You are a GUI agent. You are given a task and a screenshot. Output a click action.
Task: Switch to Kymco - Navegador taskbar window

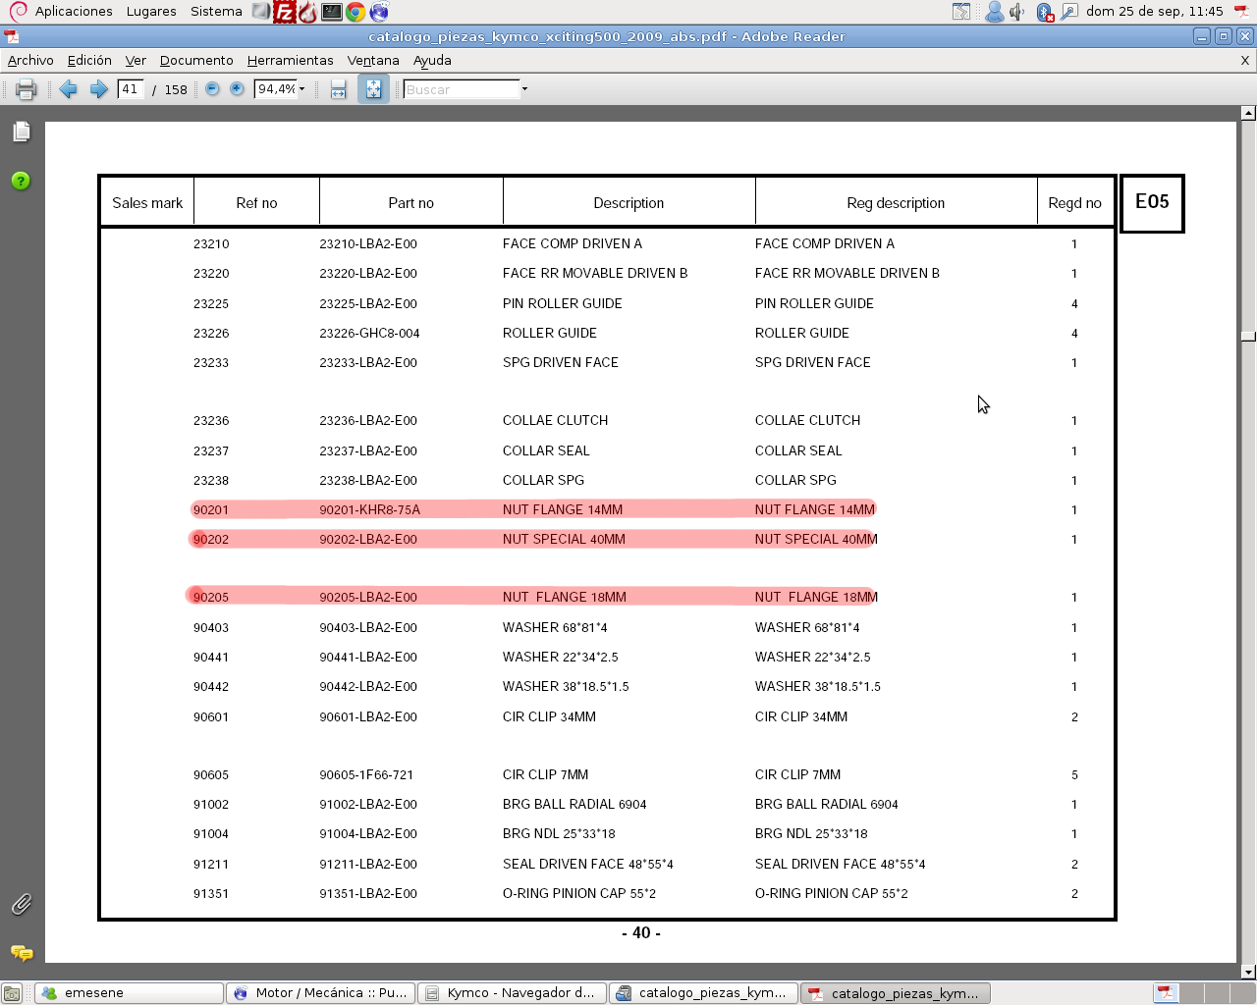512,993
